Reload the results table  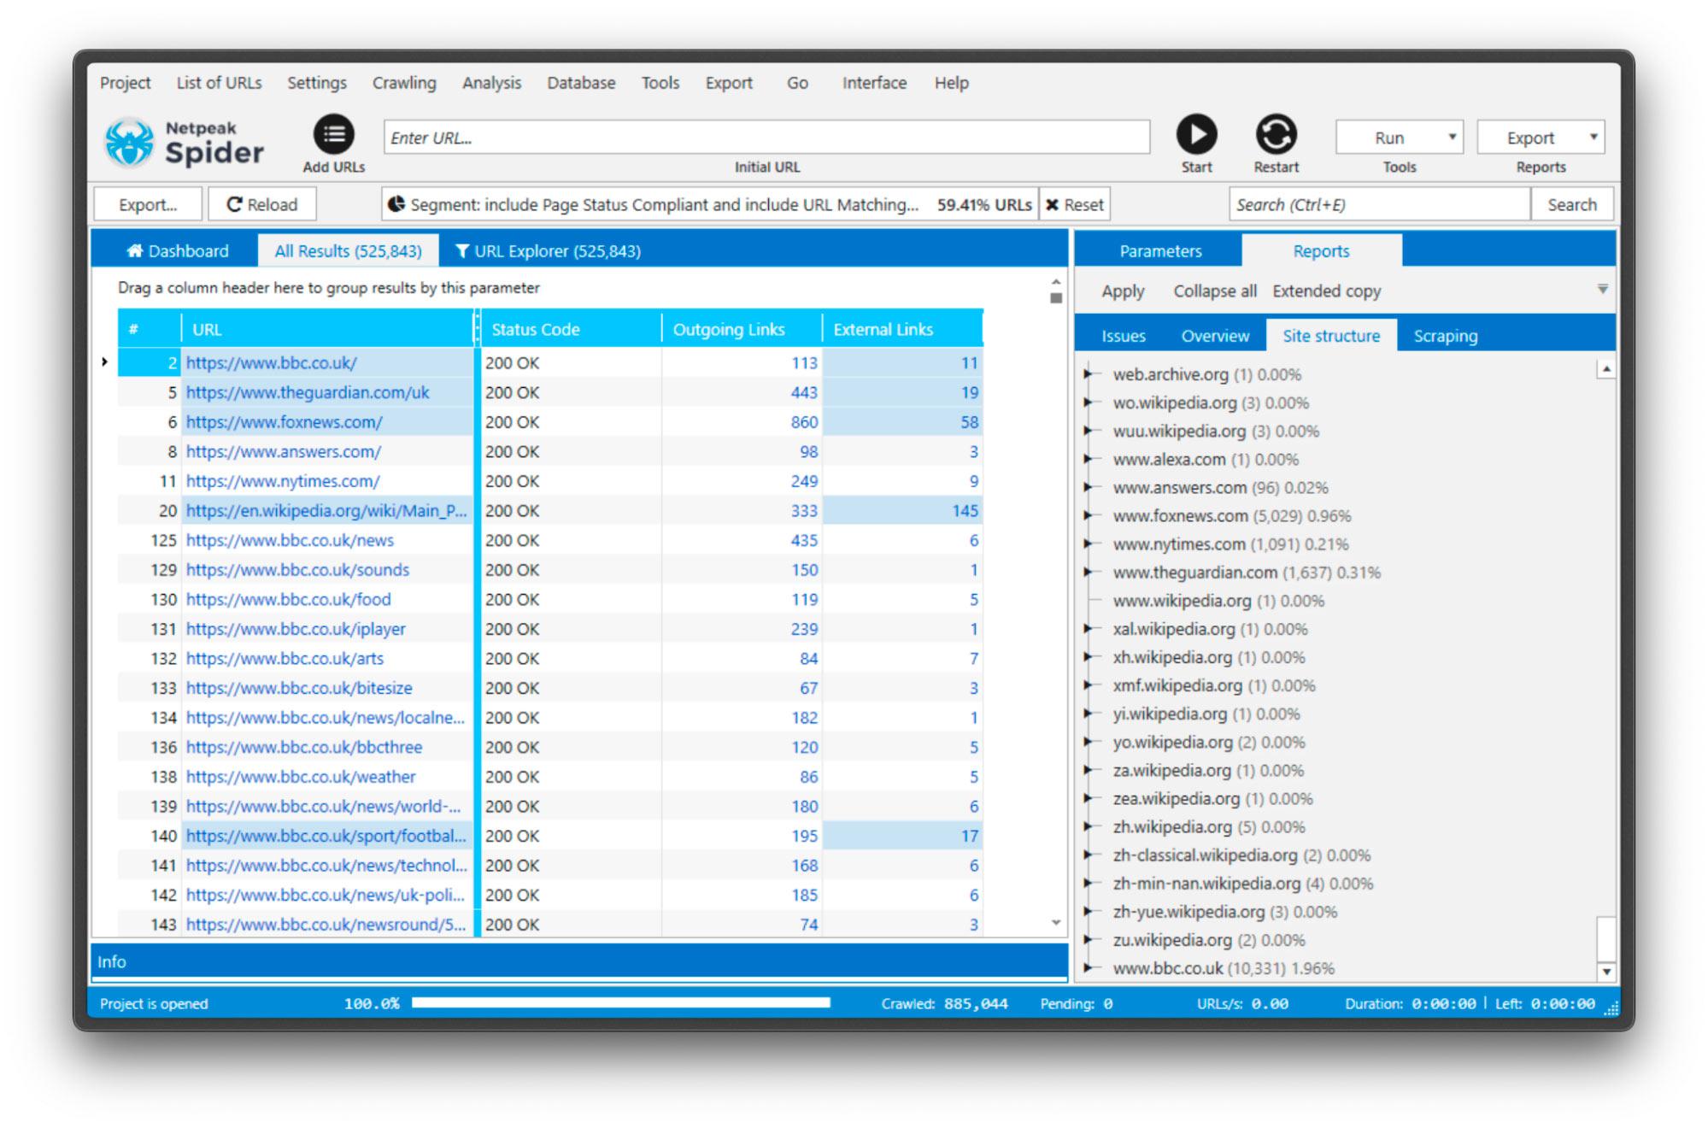261,204
